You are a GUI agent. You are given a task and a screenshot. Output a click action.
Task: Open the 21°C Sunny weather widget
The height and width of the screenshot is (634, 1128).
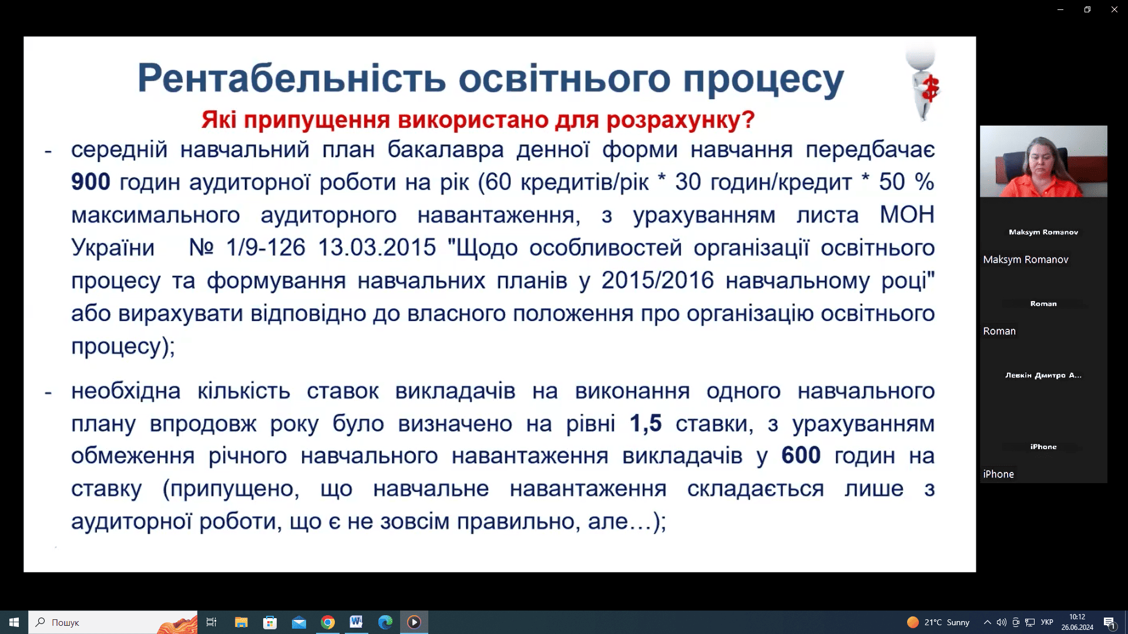[938, 622]
